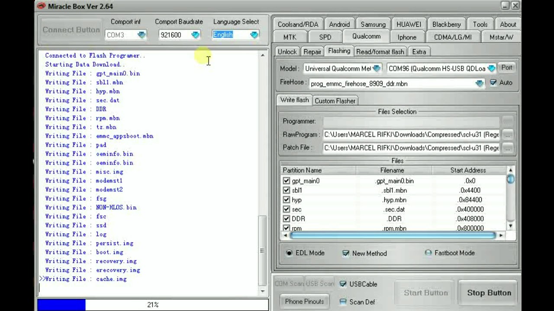The width and height of the screenshot is (554, 311).
Task: Click the files list horizontal scrollbar
Action: coord(393,235)
